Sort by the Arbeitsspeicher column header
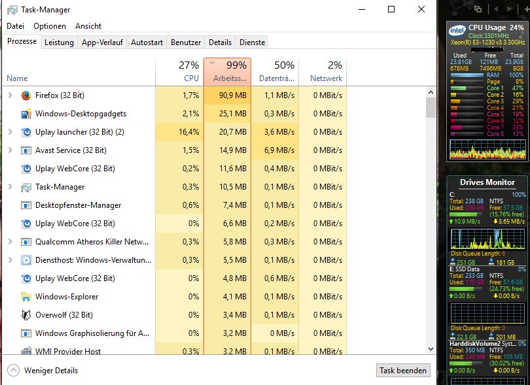530x385 pixels. (x=227, y=72)
